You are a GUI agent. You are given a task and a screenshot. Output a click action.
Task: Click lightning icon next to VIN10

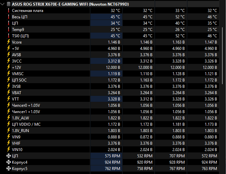[9, 149]
